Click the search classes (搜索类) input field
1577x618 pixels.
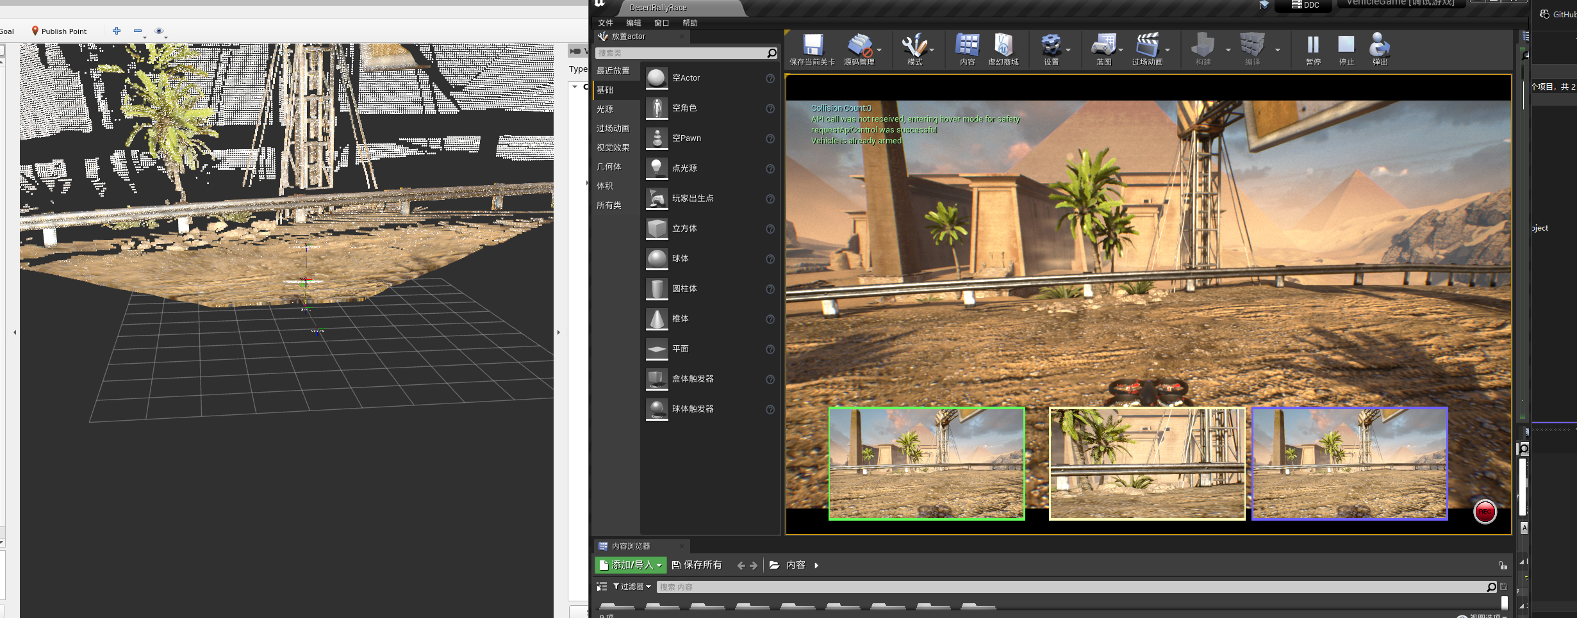point(686,53)
